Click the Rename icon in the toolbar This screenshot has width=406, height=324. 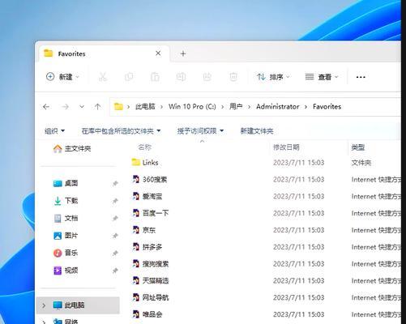tap(181, 77)
